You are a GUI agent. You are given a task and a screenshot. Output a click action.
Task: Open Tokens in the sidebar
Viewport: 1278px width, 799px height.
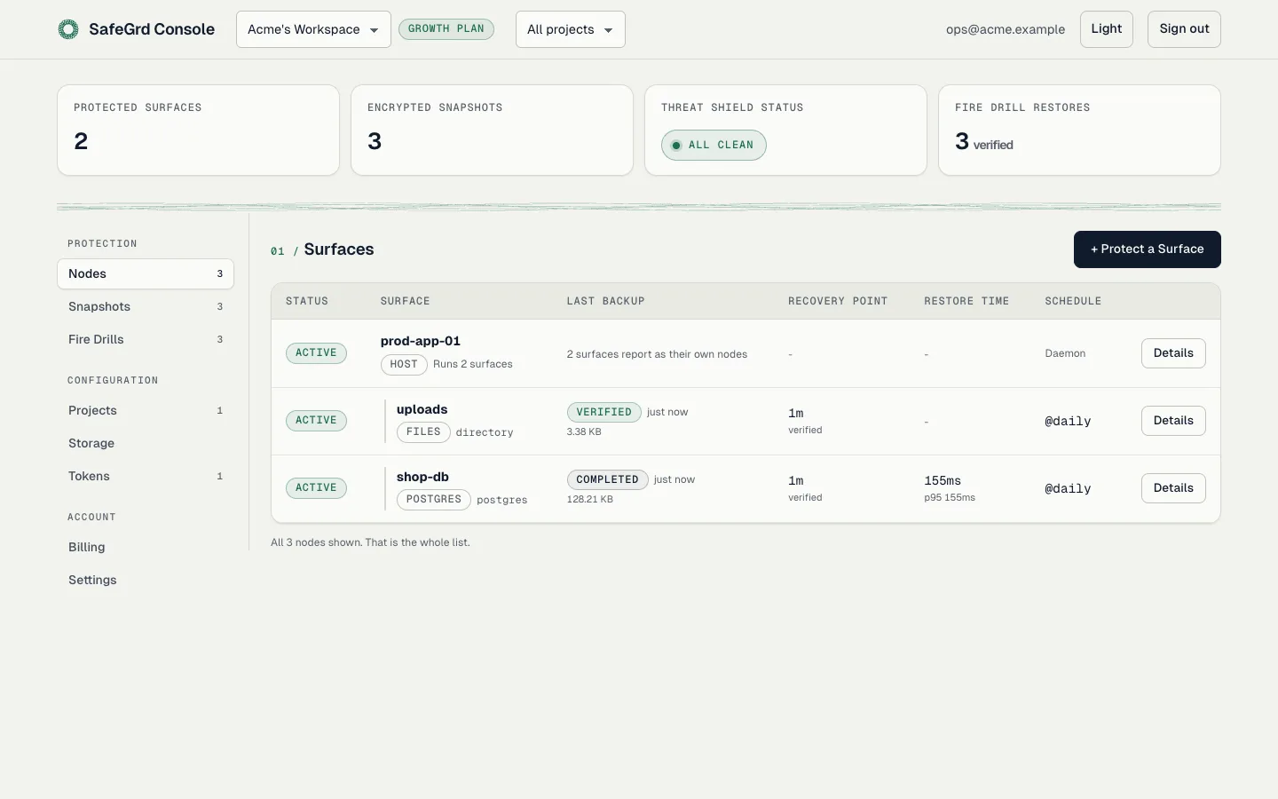[x=146, y=476]
